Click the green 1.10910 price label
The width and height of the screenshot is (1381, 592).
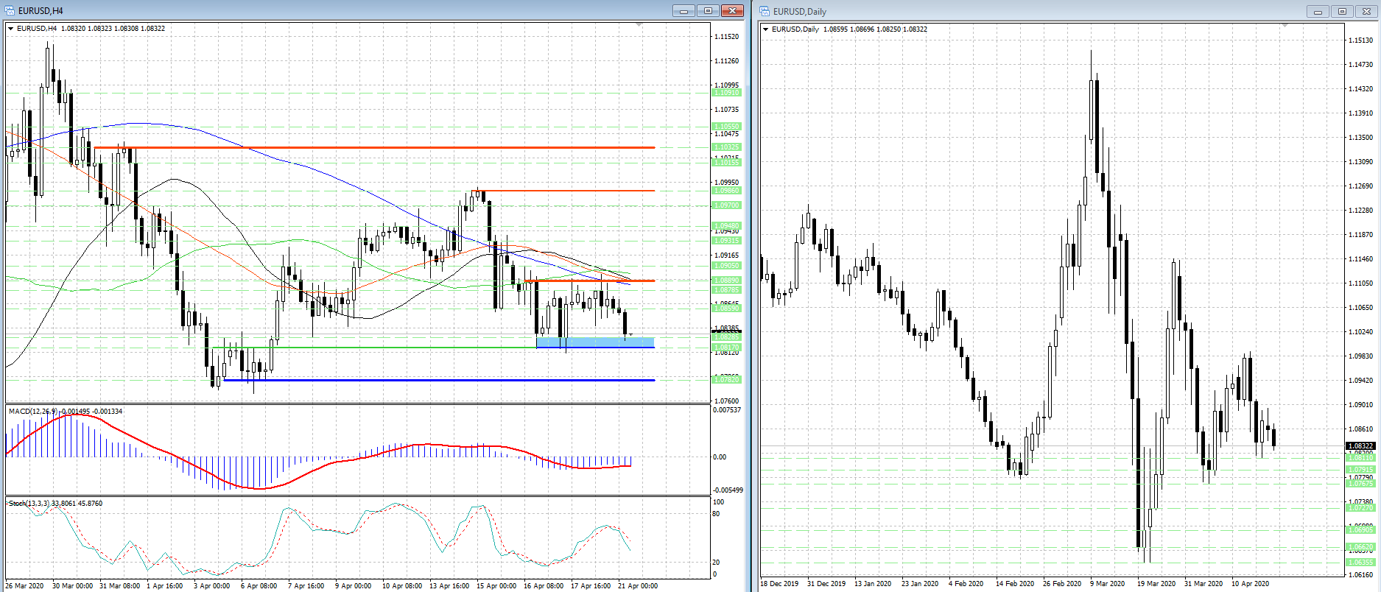(726, 93)
